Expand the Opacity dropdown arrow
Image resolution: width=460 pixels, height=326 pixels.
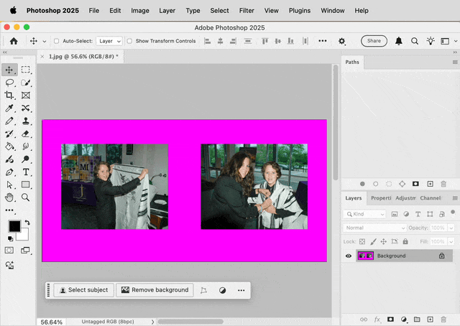click(451, 228)
